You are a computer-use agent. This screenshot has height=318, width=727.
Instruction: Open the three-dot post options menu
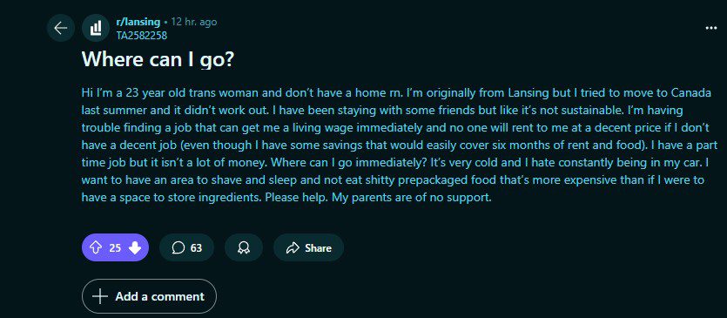(x=710, y=28)
